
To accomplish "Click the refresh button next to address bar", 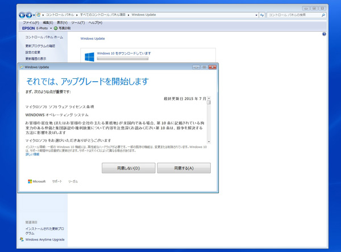I will click(262, 15).
